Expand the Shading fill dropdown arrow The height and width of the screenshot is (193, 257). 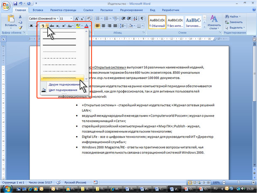coord(134,26)
